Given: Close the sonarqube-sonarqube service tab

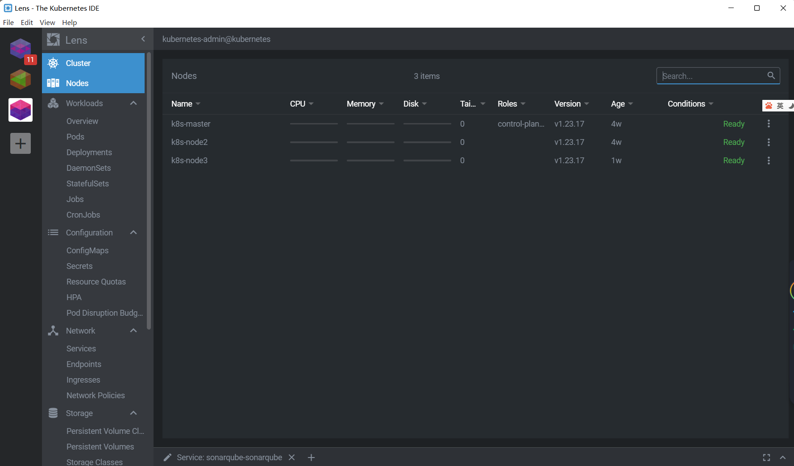Looking at the screenshot, I should tap(292, 458).
